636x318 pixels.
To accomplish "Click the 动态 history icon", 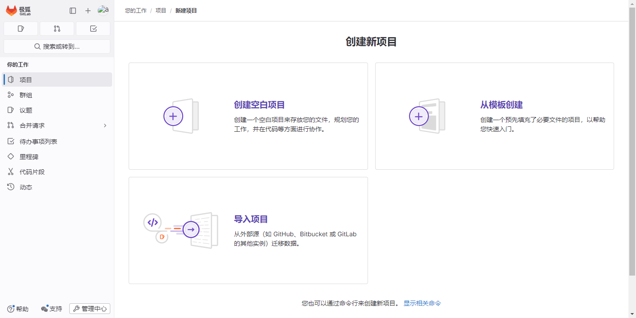I will [11, 187].
